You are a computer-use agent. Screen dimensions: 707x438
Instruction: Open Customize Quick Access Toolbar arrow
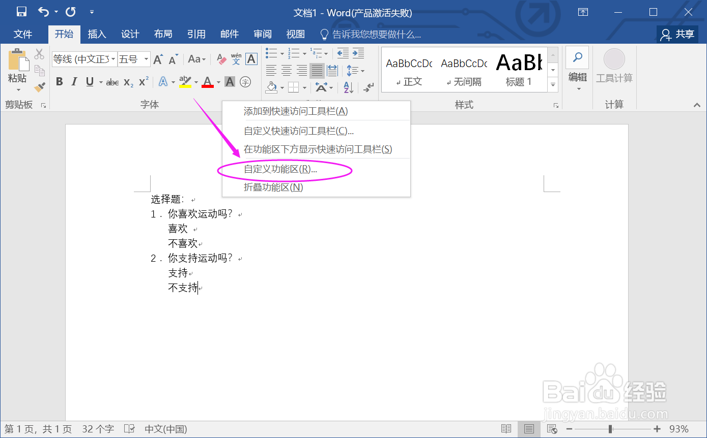click(x=92, y=12)
